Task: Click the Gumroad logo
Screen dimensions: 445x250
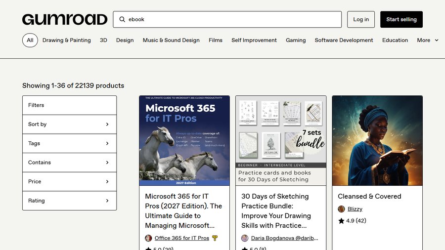Action: (x=65, y=19)
